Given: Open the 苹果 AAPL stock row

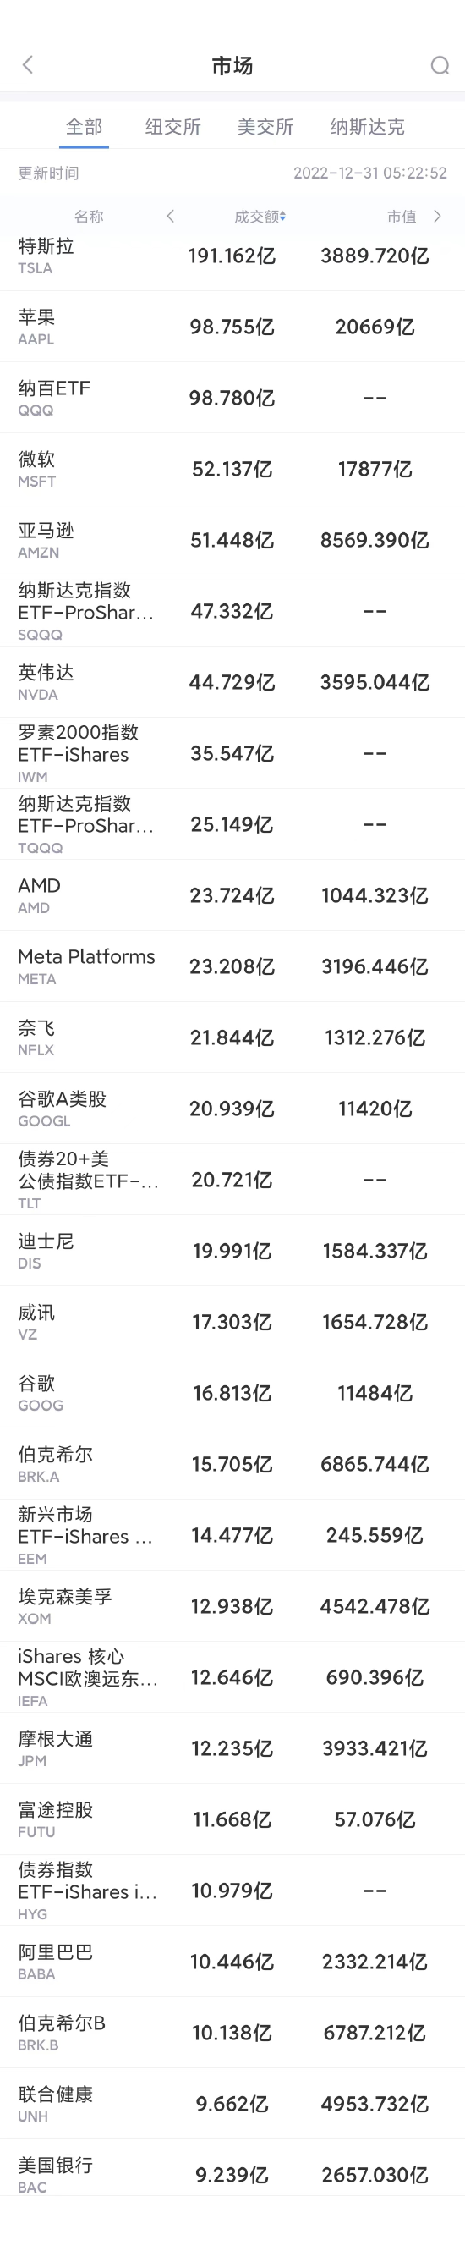Looking at the screenshot, I should tap(232, 327).
